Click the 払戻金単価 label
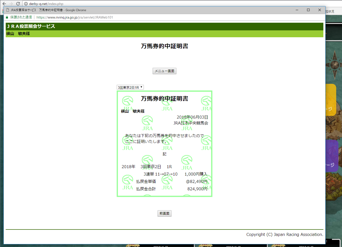Image resolution: width=342 pixels, height=247 pixels. pyautogui.click(x=146, y=182)
